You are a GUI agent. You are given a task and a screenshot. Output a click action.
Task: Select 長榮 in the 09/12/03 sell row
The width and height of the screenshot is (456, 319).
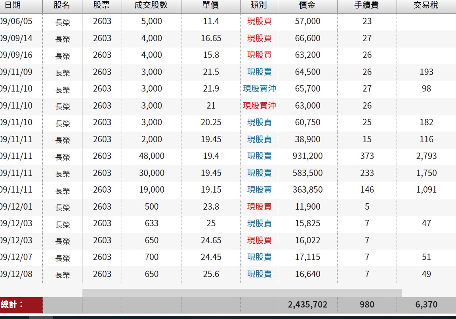point(63,225)
